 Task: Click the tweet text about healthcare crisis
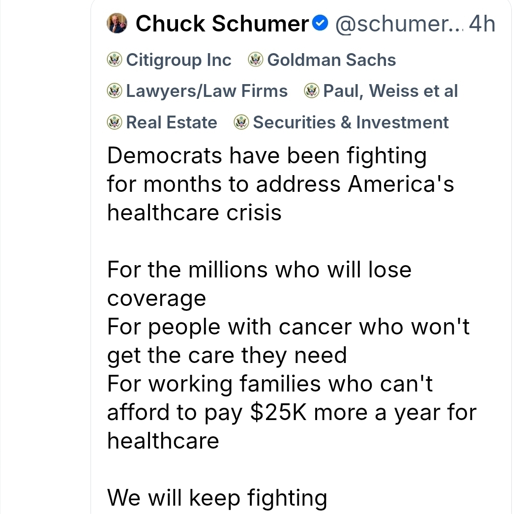(x=280, y=184)
